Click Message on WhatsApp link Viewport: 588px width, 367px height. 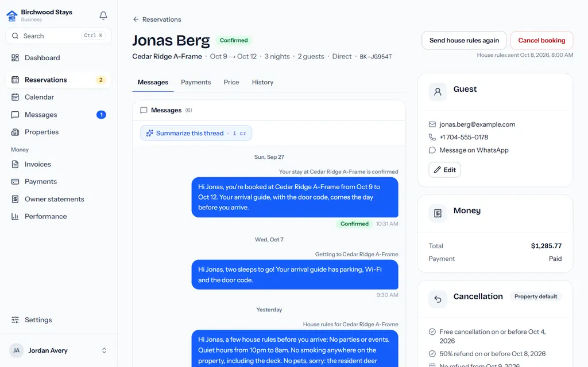pyautogui.click(x=474, y=150)
